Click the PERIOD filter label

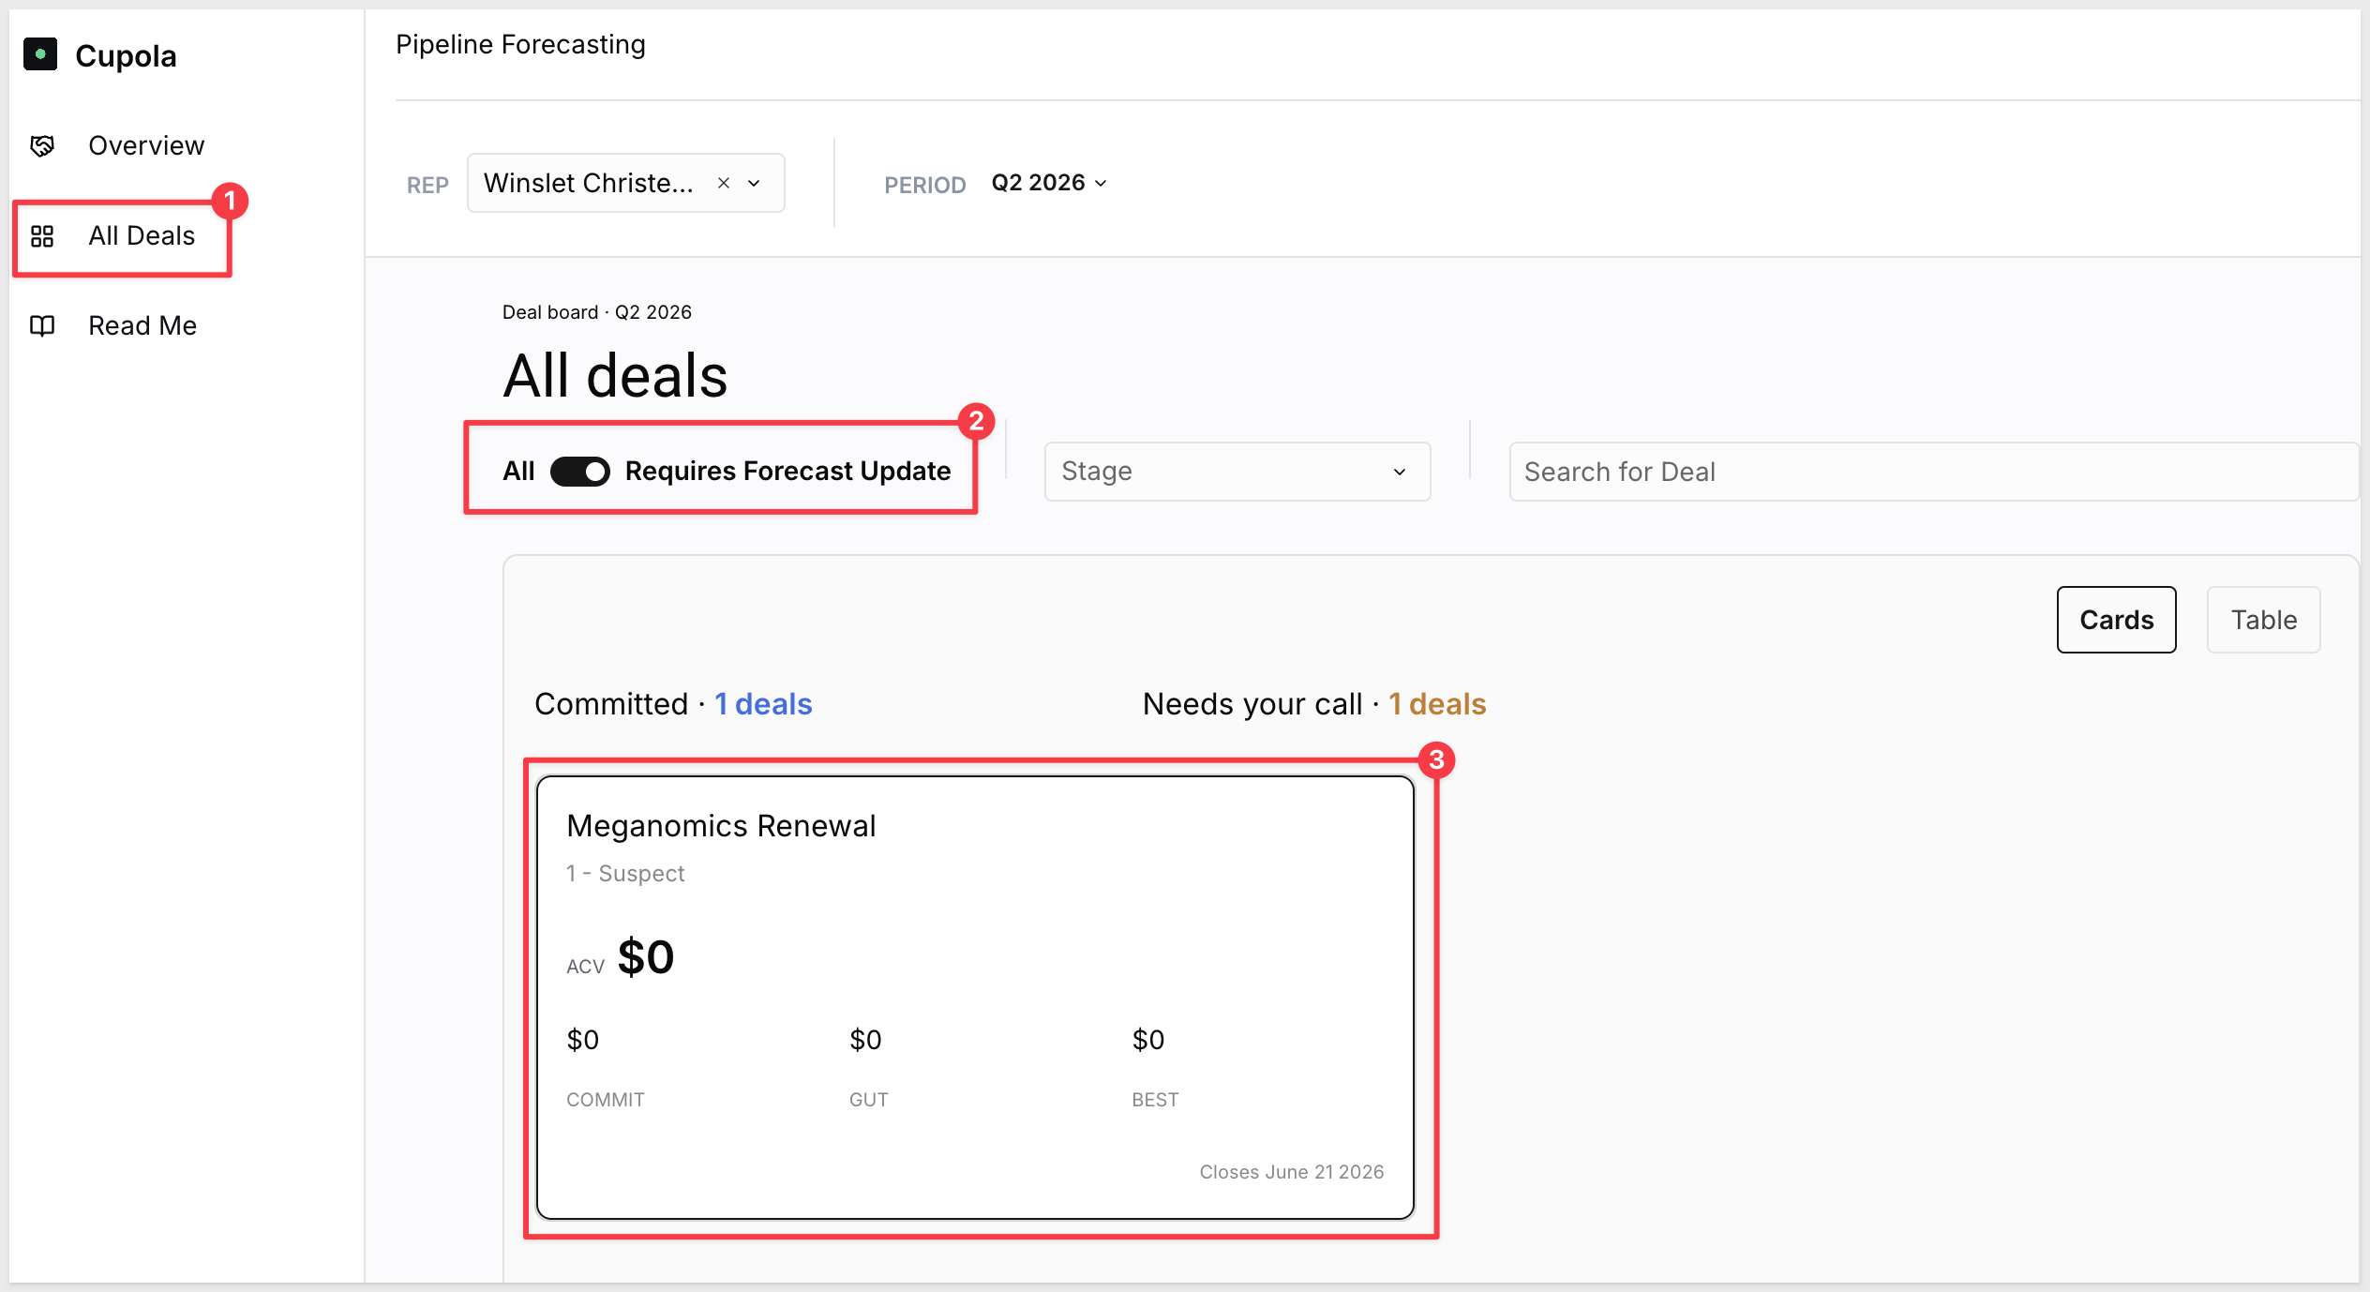click(925, 185)
